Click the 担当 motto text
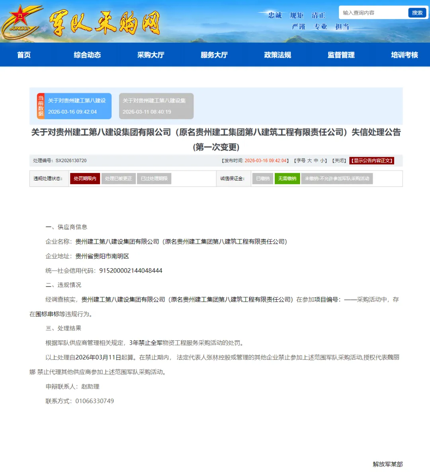 (x=342, y=27)
